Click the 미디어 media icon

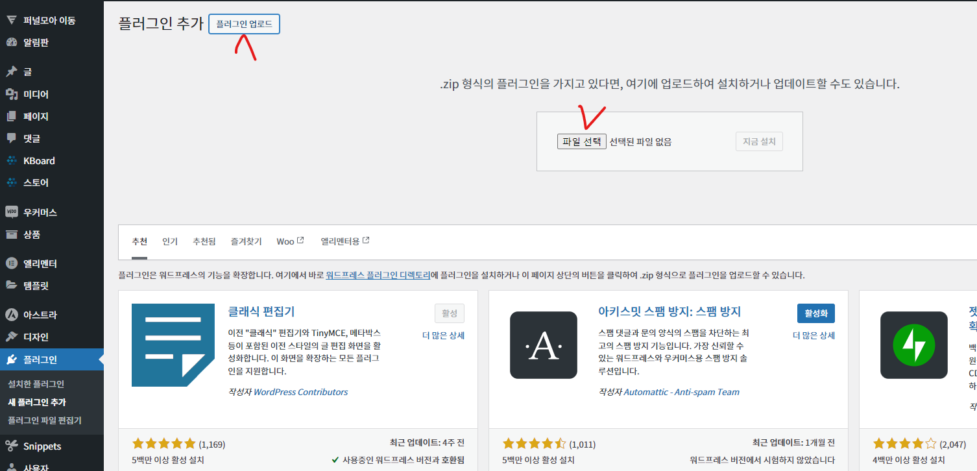[x=11, y=94]
